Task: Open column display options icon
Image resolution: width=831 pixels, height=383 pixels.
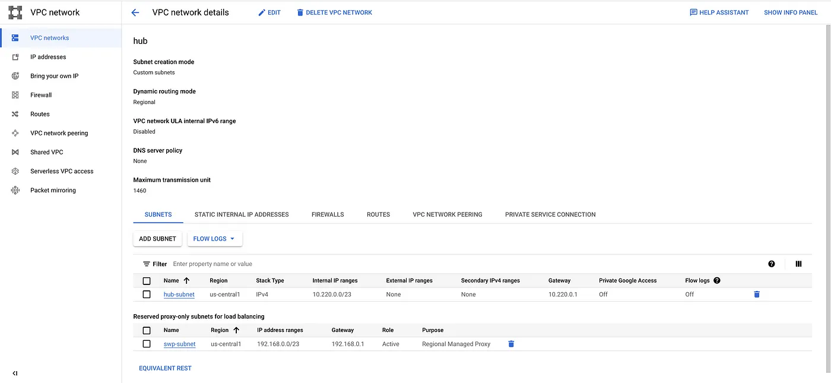Action: (x=798, y=264)
